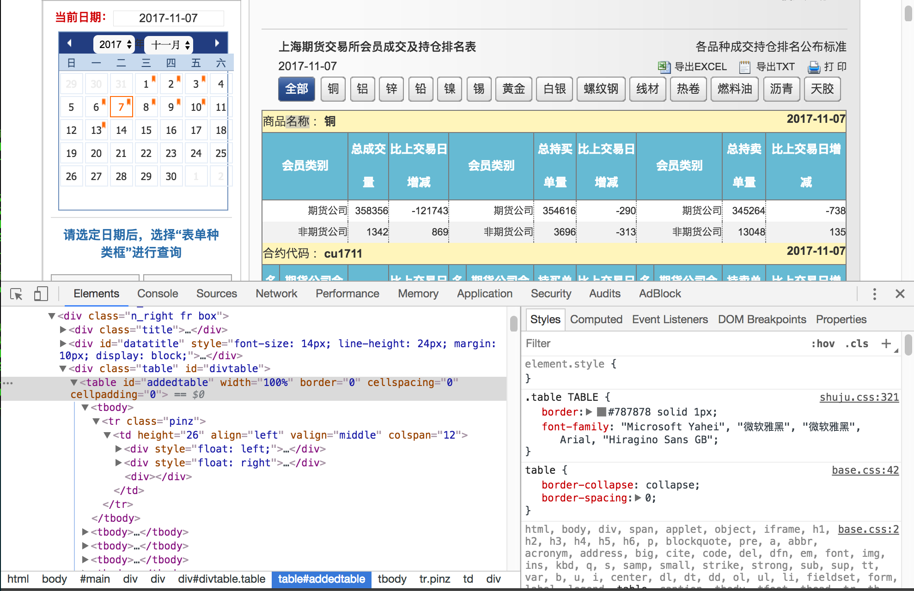Expand div id datatitle node
The height and width of the screenshot is (591, 914).
(63, 344)
